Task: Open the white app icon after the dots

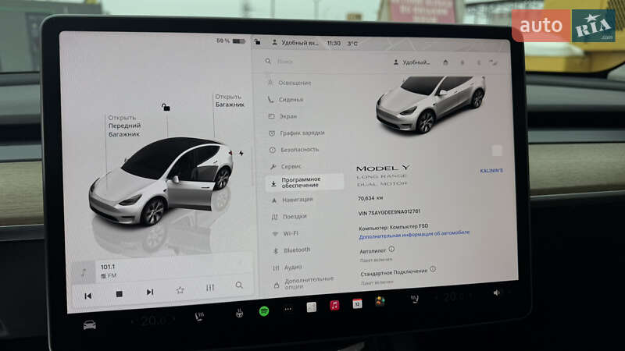Action: click(311, 307)
